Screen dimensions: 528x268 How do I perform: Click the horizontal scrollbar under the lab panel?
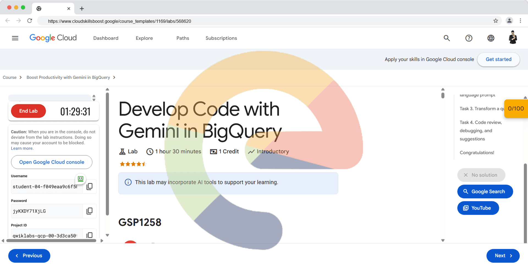coord(51,241)
